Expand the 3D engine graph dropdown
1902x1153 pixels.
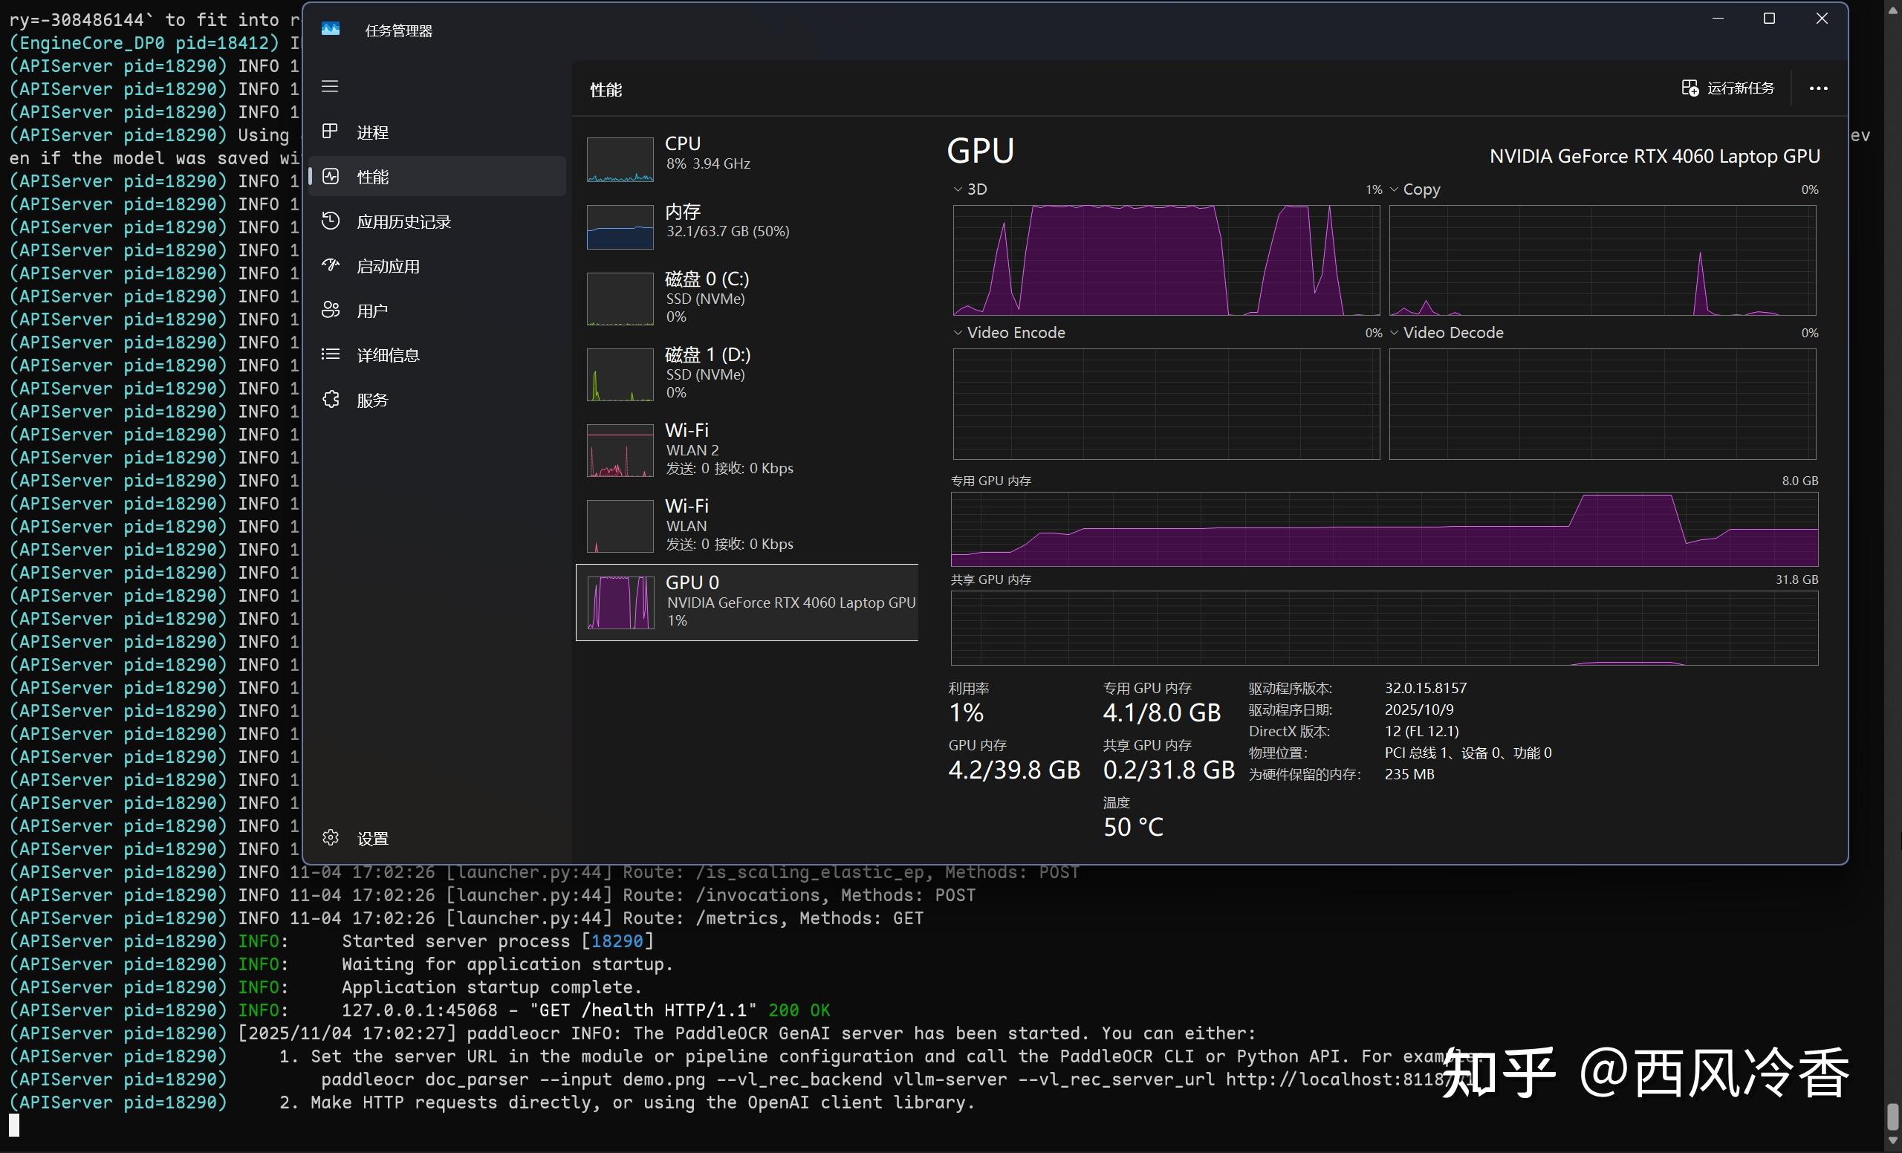[x=958, y=189]
